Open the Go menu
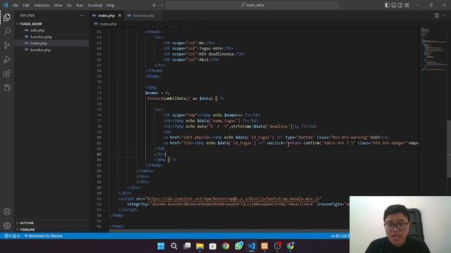Screen dimensions: 451x253 (69, 5)
